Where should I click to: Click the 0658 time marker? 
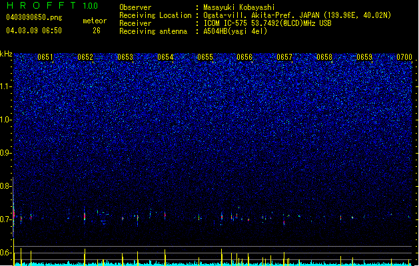[x=324, y=57]
